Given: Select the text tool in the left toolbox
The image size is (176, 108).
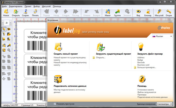Looking at the screenshot, I should coord(4,34).
